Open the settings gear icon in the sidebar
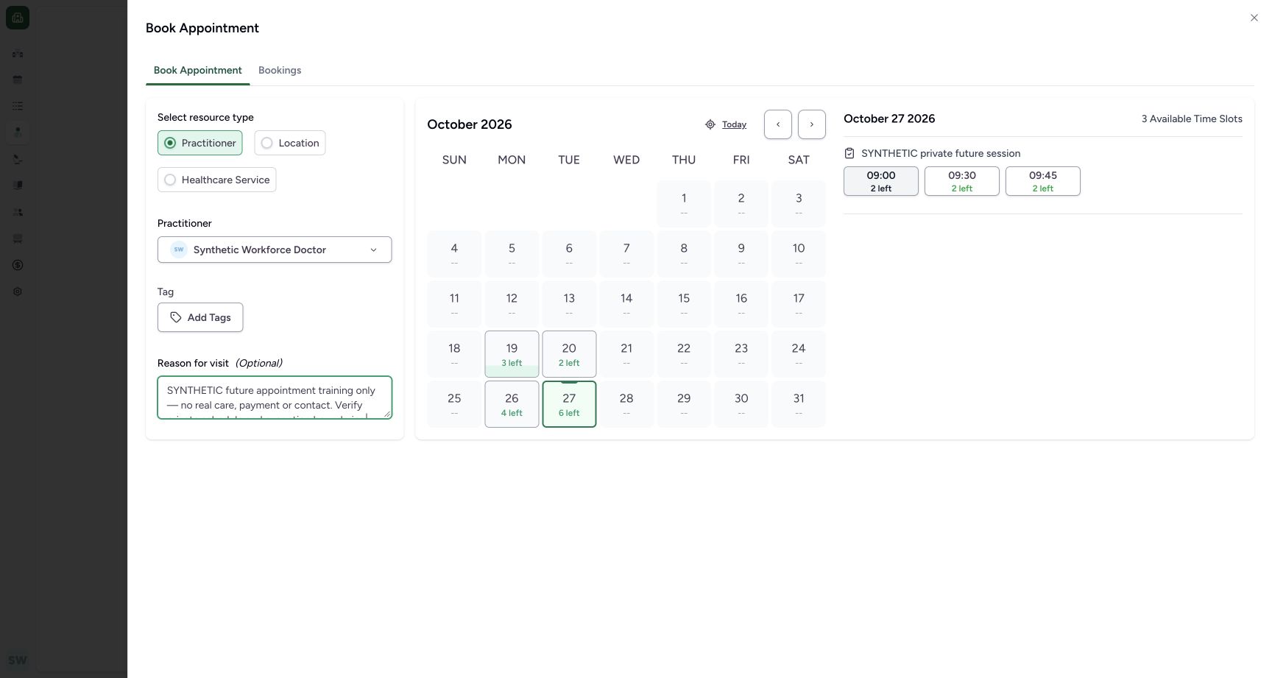This screenshot has width=1272, height=678. 18,292
